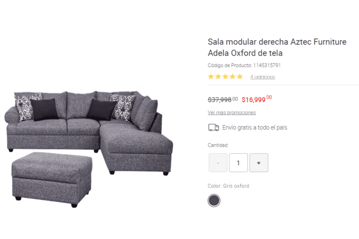The height and width of the screenshot is (239, 359).
Task: Click the crossed-out $37,998 original price
Action: (223, 99)
